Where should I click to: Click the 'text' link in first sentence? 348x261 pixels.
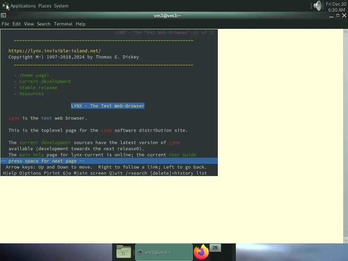coord(46,118)
